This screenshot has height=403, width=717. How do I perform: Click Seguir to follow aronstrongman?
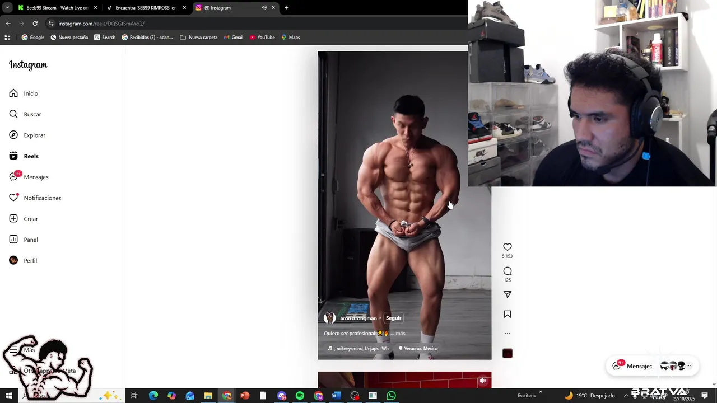[393, 318]
